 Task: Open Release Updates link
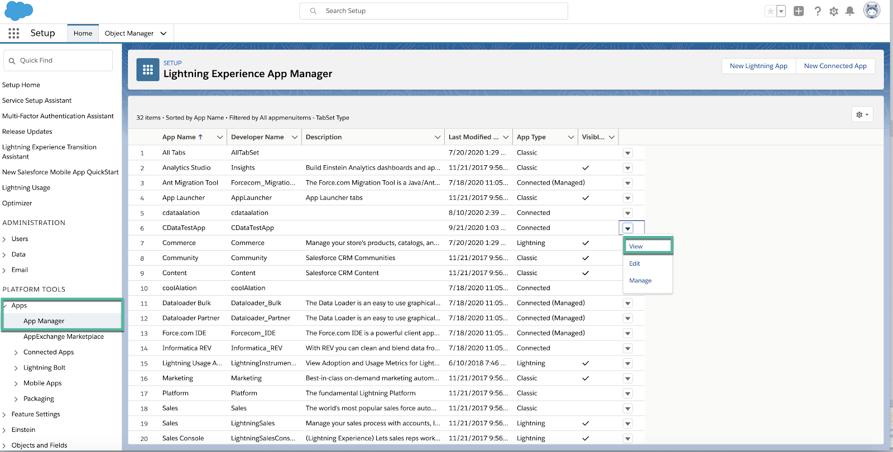[27, 132]
